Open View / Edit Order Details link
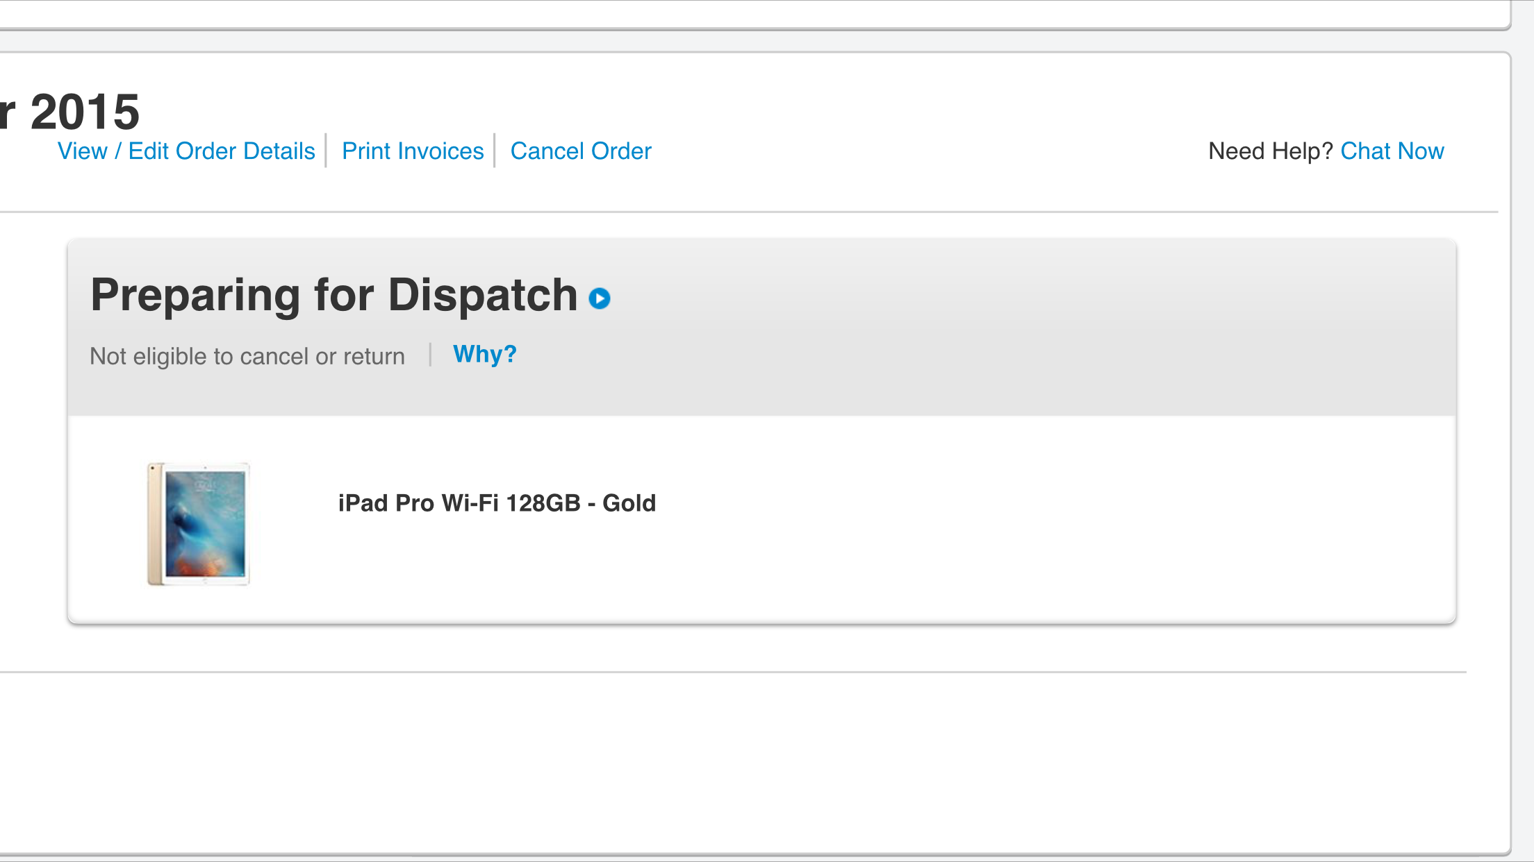 [186, 151]
